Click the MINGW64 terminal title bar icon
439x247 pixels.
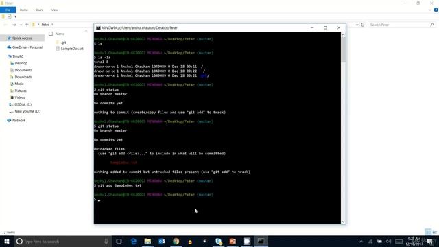click(98, 28)
